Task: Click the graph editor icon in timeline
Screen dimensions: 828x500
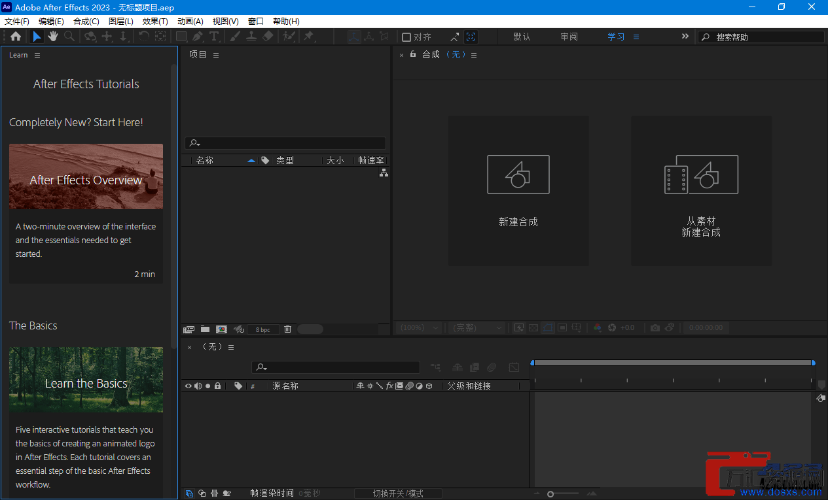Action: pos(514,367)
